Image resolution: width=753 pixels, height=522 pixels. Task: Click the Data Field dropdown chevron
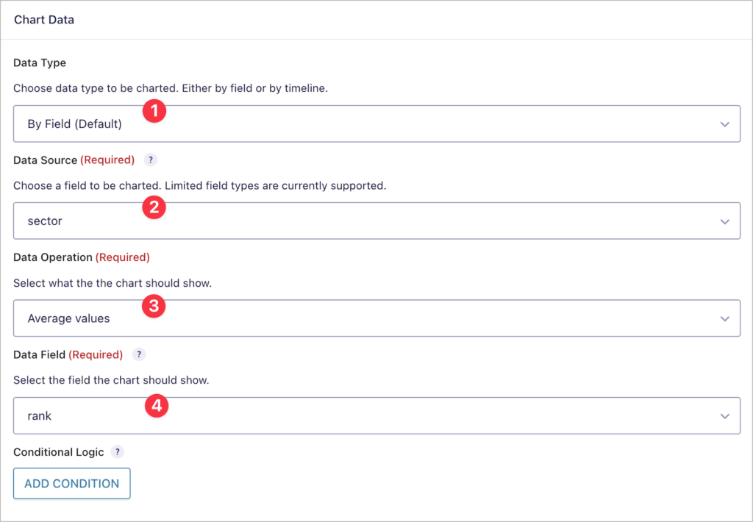(724, 415)
